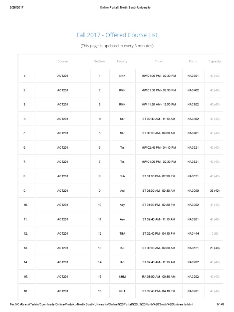Viewport: 234px width, 312px height.
Task: Click the Capacity column header
Action: tap(214, 61)
